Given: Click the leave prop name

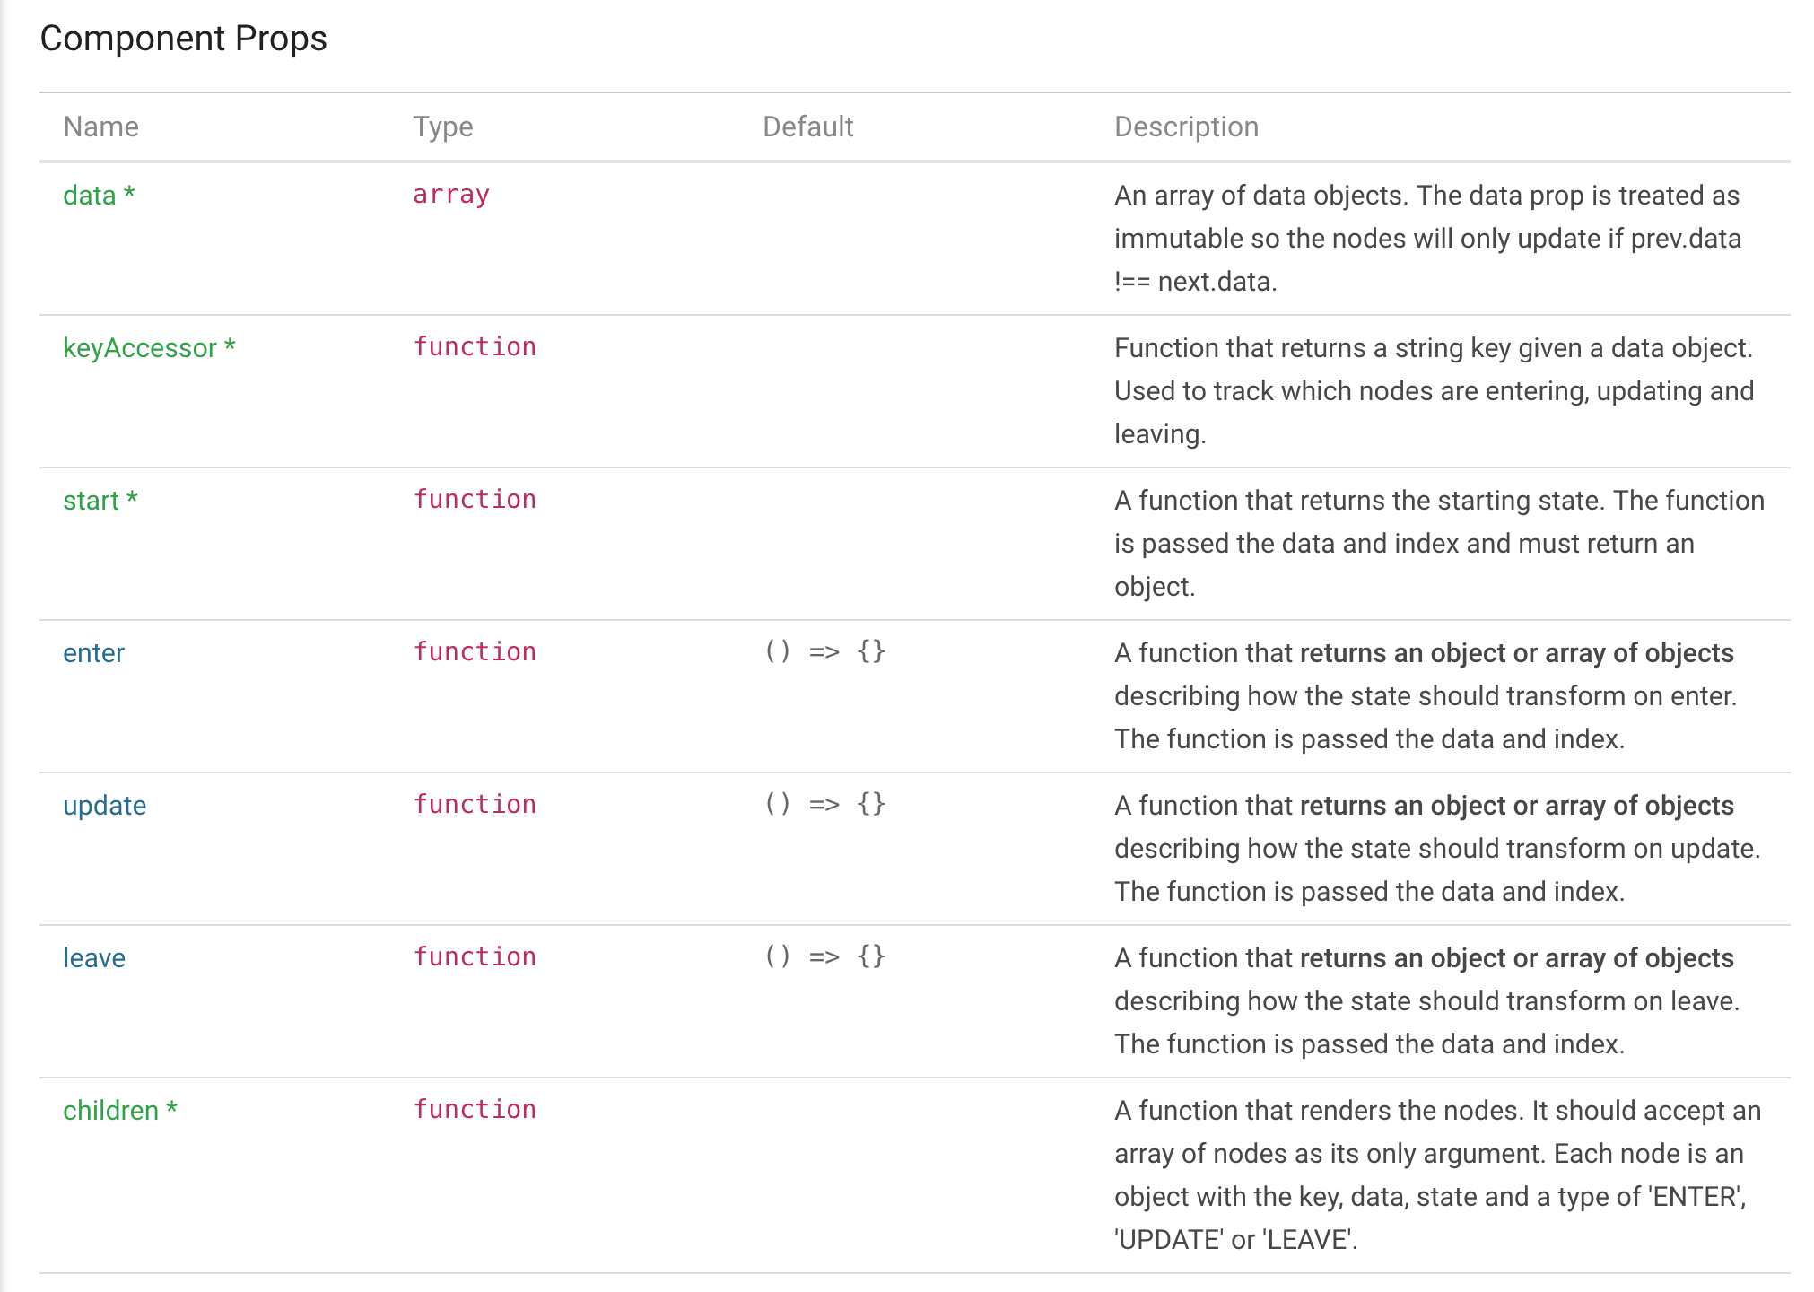Looking at the screenshot, I should click(93, 958).
